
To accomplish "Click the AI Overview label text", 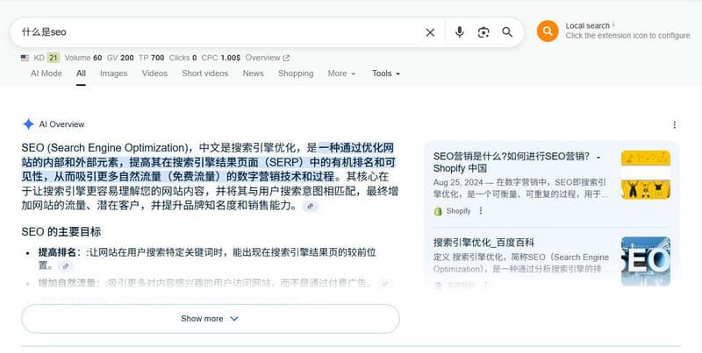I will click(x=61, y=124).
